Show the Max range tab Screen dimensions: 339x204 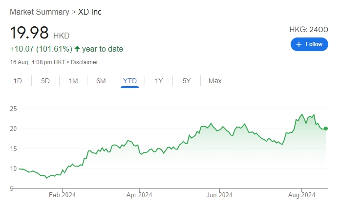point(215,81)
